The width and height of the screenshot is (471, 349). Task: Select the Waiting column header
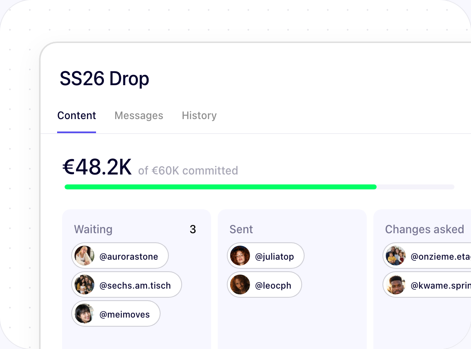93,229
